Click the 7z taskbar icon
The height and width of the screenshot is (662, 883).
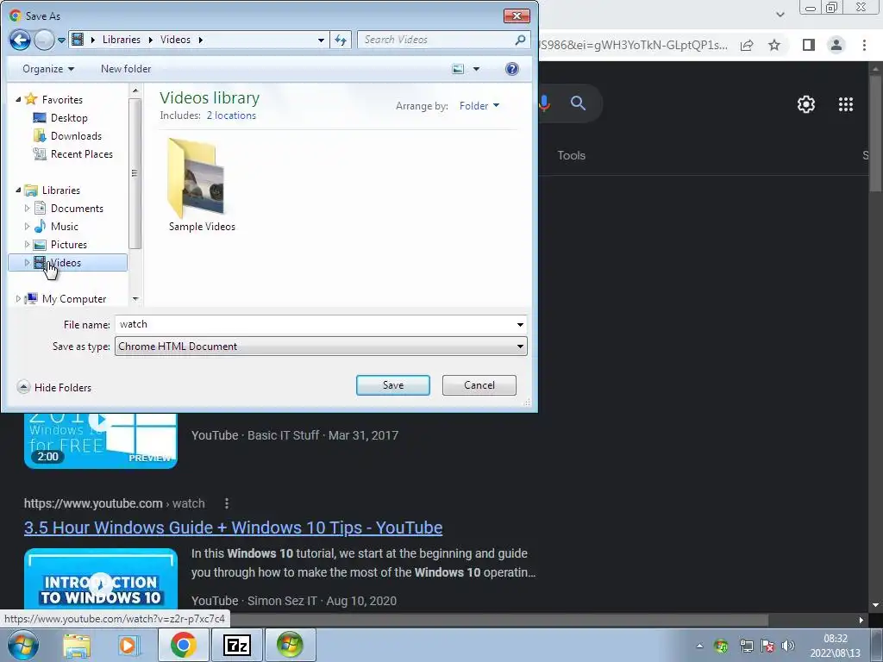[x=236, y=645]
